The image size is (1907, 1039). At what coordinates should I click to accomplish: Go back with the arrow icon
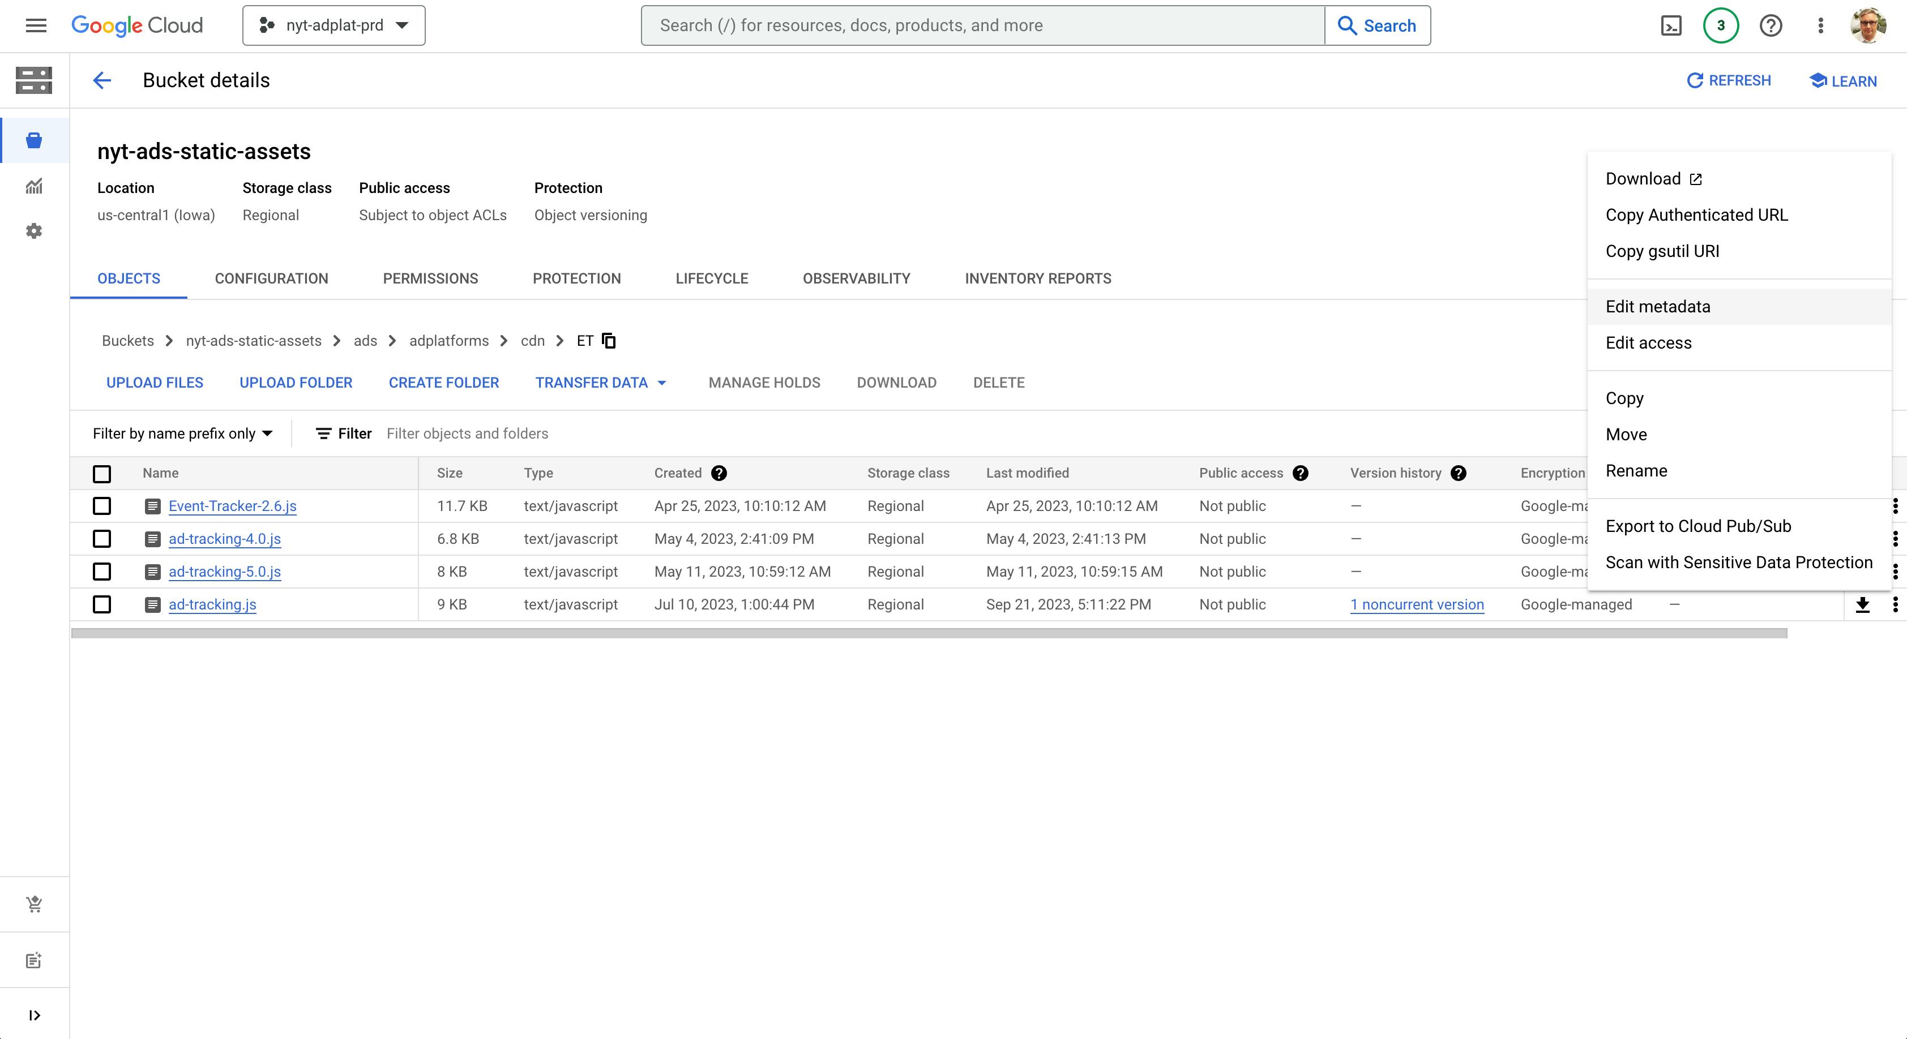click(101, 81)
